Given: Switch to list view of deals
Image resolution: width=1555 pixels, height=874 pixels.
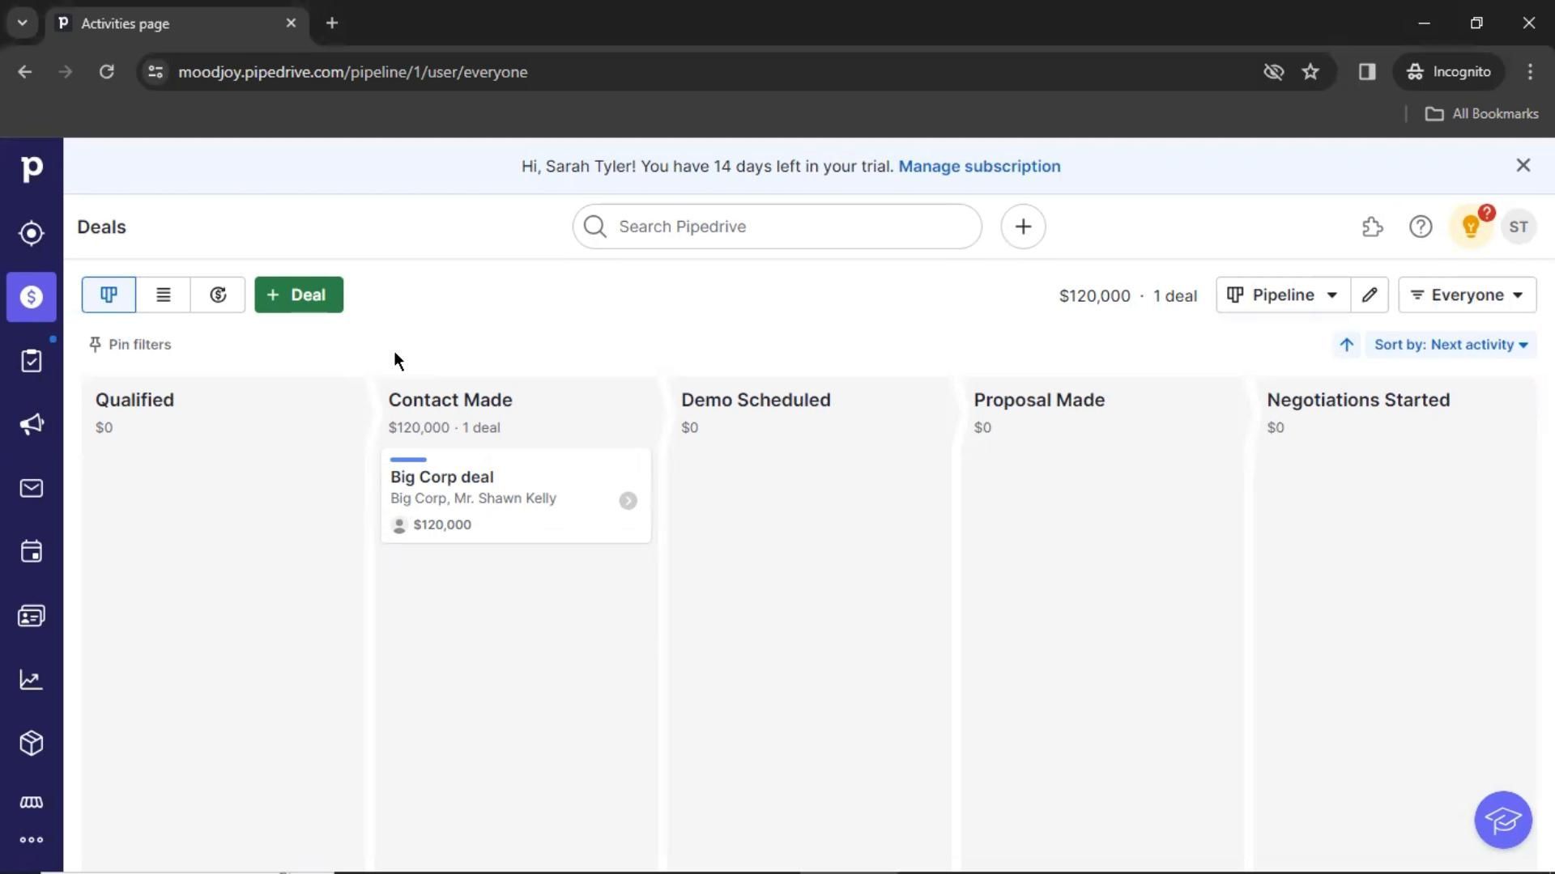Looking at the screenshot, I should click(x=163, y=295).
